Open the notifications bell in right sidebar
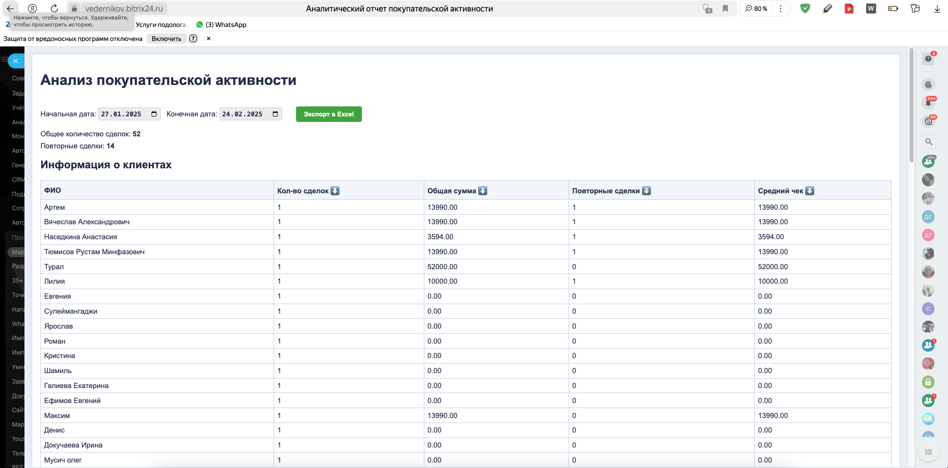 pyautogui.click(x=928, y=103)
